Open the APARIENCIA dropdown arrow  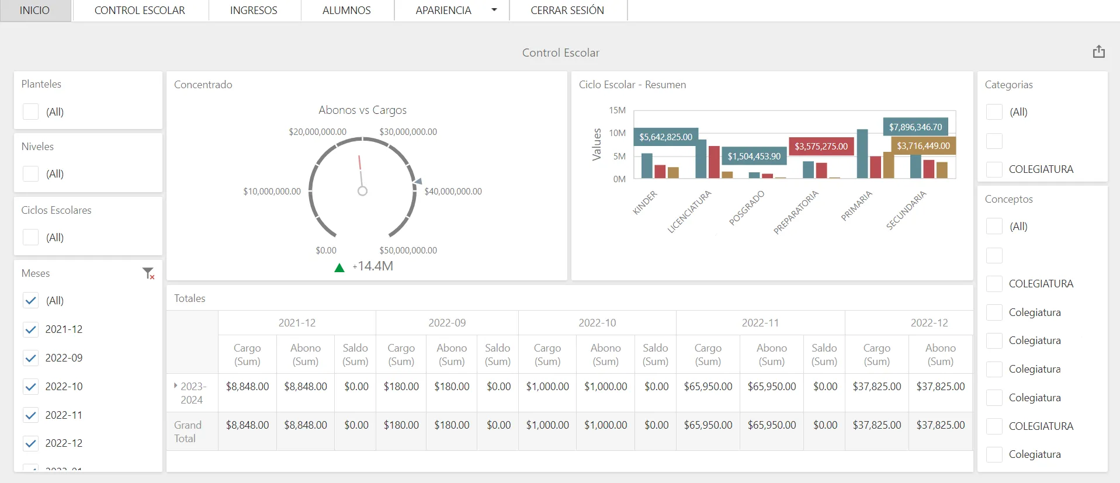pyautogui.click(x=494, y=10)
